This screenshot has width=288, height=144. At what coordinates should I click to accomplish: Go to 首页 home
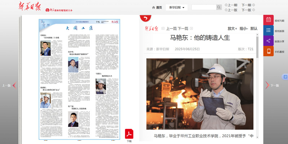157,8
